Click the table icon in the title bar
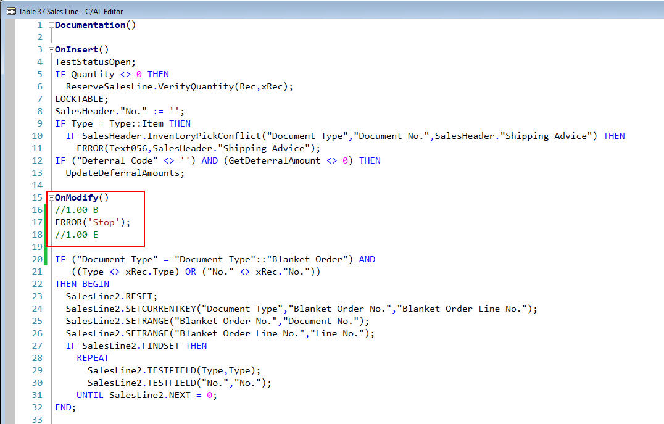The image size is (664, 424). (11, 12)
